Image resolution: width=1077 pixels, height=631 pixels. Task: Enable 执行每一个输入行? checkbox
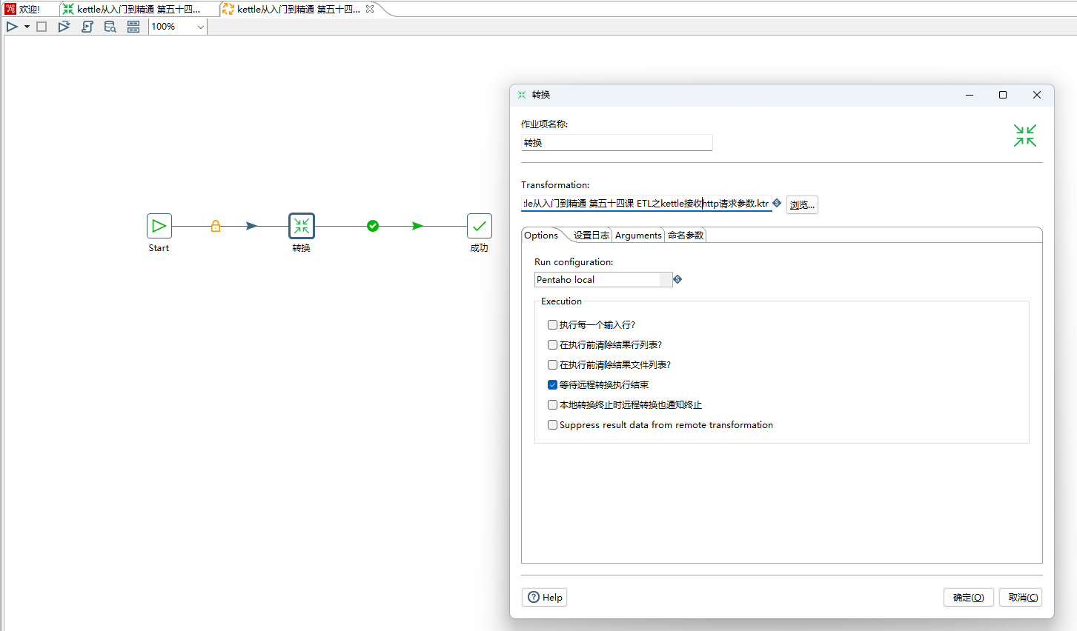552,325
